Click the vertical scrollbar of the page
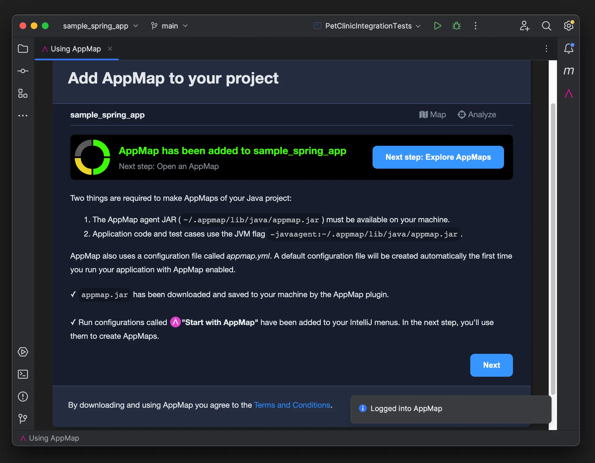Screen dimensions: 595x463 (x=553, y=249)
